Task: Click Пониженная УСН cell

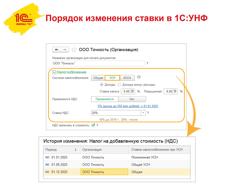Action: 144,157
